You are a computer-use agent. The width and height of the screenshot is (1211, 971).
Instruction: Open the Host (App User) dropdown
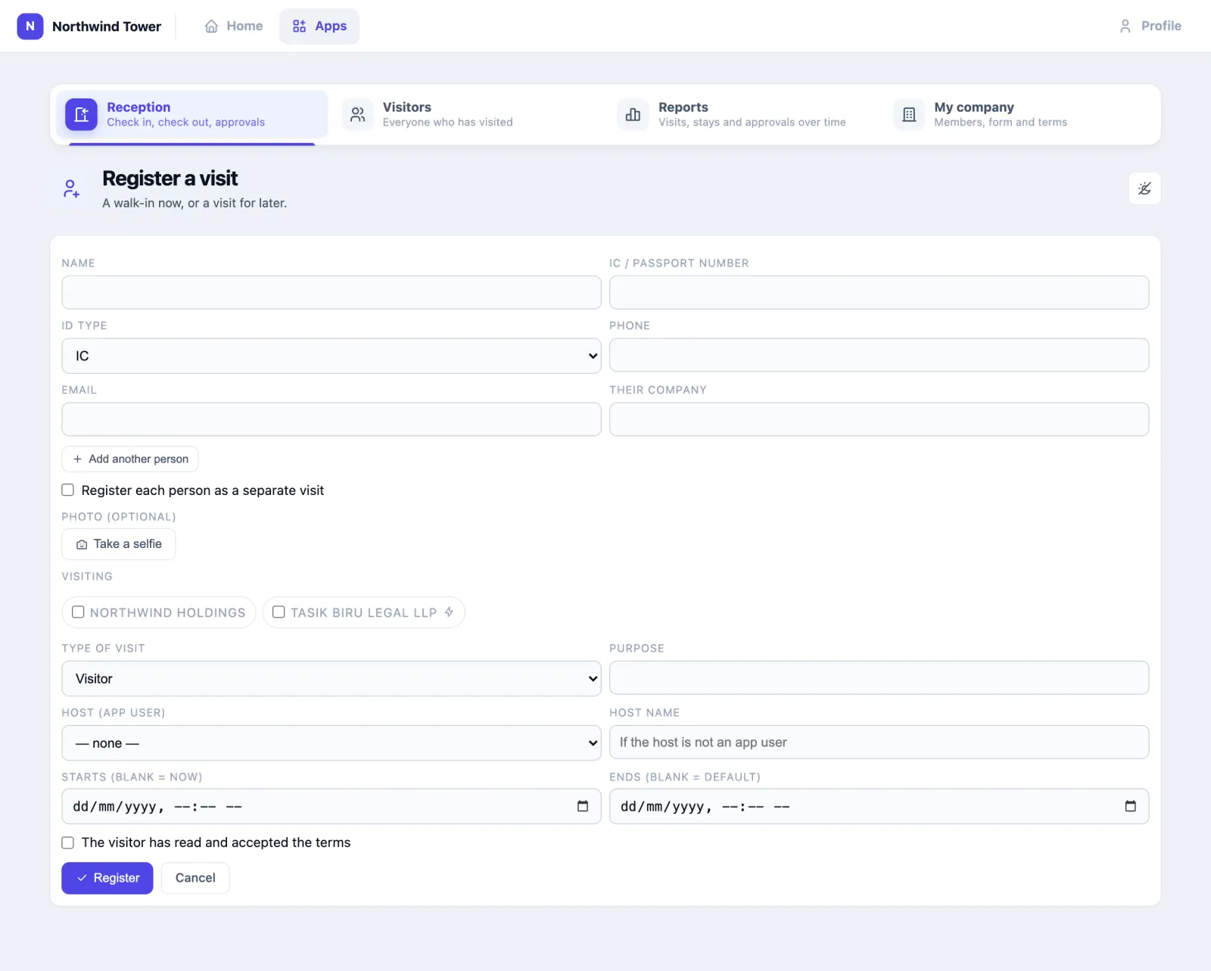[x=332, y=743]
